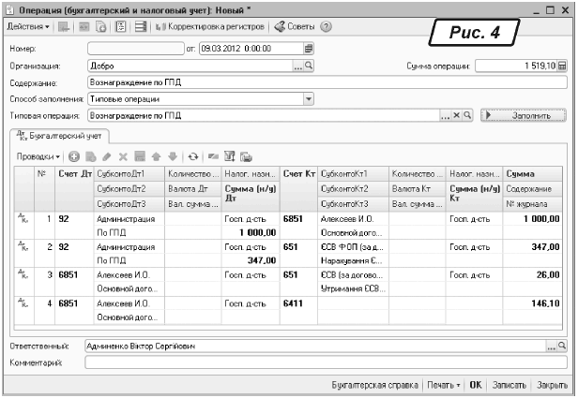Click the Записать button
578x398 pixels.
point(508,385)
